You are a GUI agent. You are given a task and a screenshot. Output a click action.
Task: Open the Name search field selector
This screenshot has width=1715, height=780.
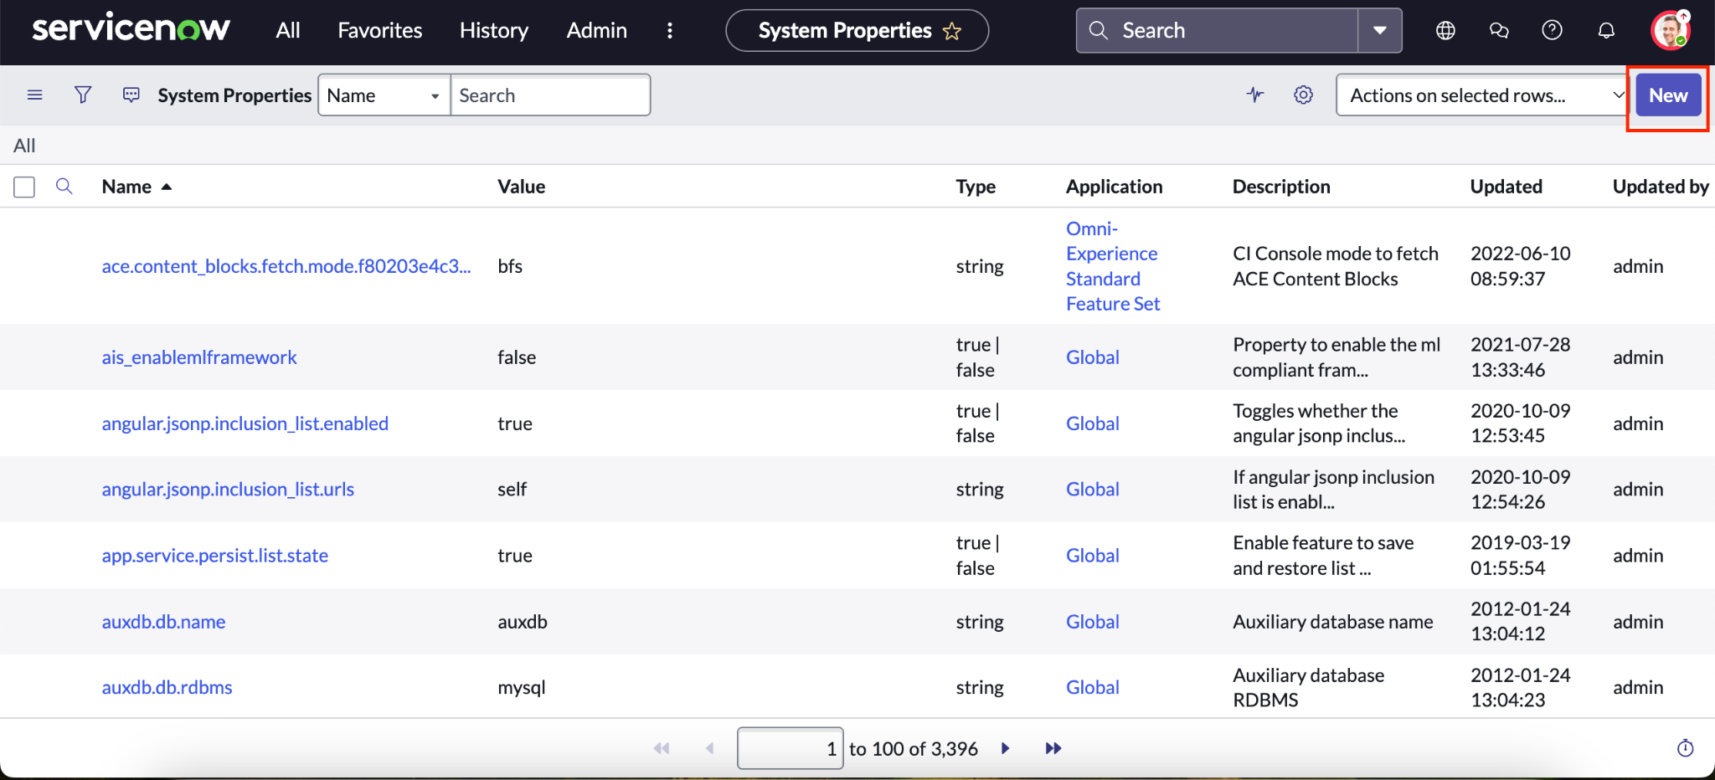tap(383, 95)
